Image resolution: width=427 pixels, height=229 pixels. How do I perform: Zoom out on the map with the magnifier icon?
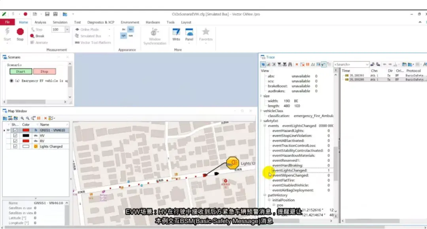(28, 118)
